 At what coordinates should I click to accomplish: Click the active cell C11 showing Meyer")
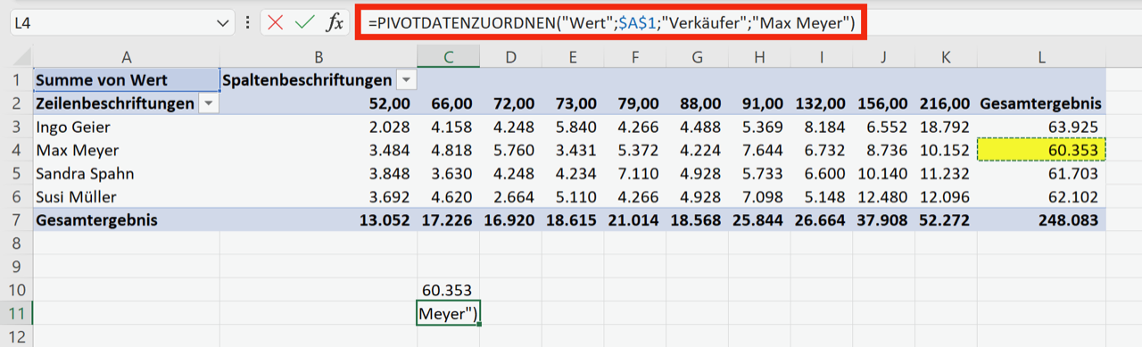coord(448,313)
